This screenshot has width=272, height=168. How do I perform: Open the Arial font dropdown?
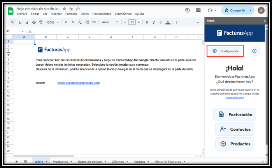point(110,23)
